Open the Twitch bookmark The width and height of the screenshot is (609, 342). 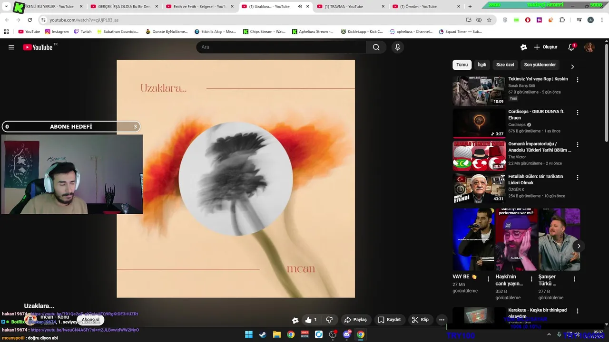click(82, 31)
